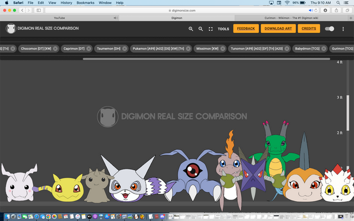Open Google Chrome from the Dock
This screenshot has height=221, width=354.
point(48,217)
